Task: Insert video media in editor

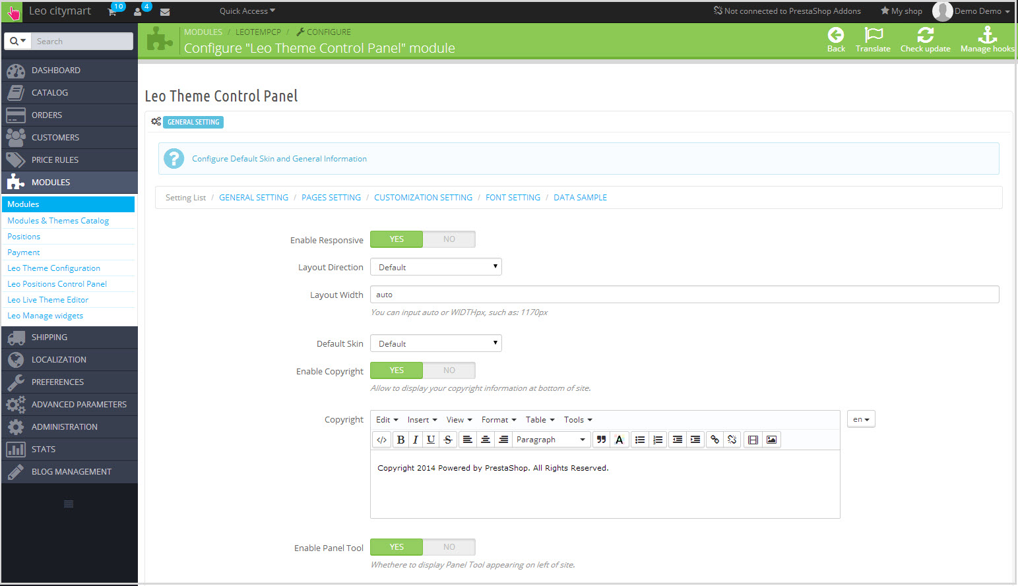Action: click(x=753, y=440)
